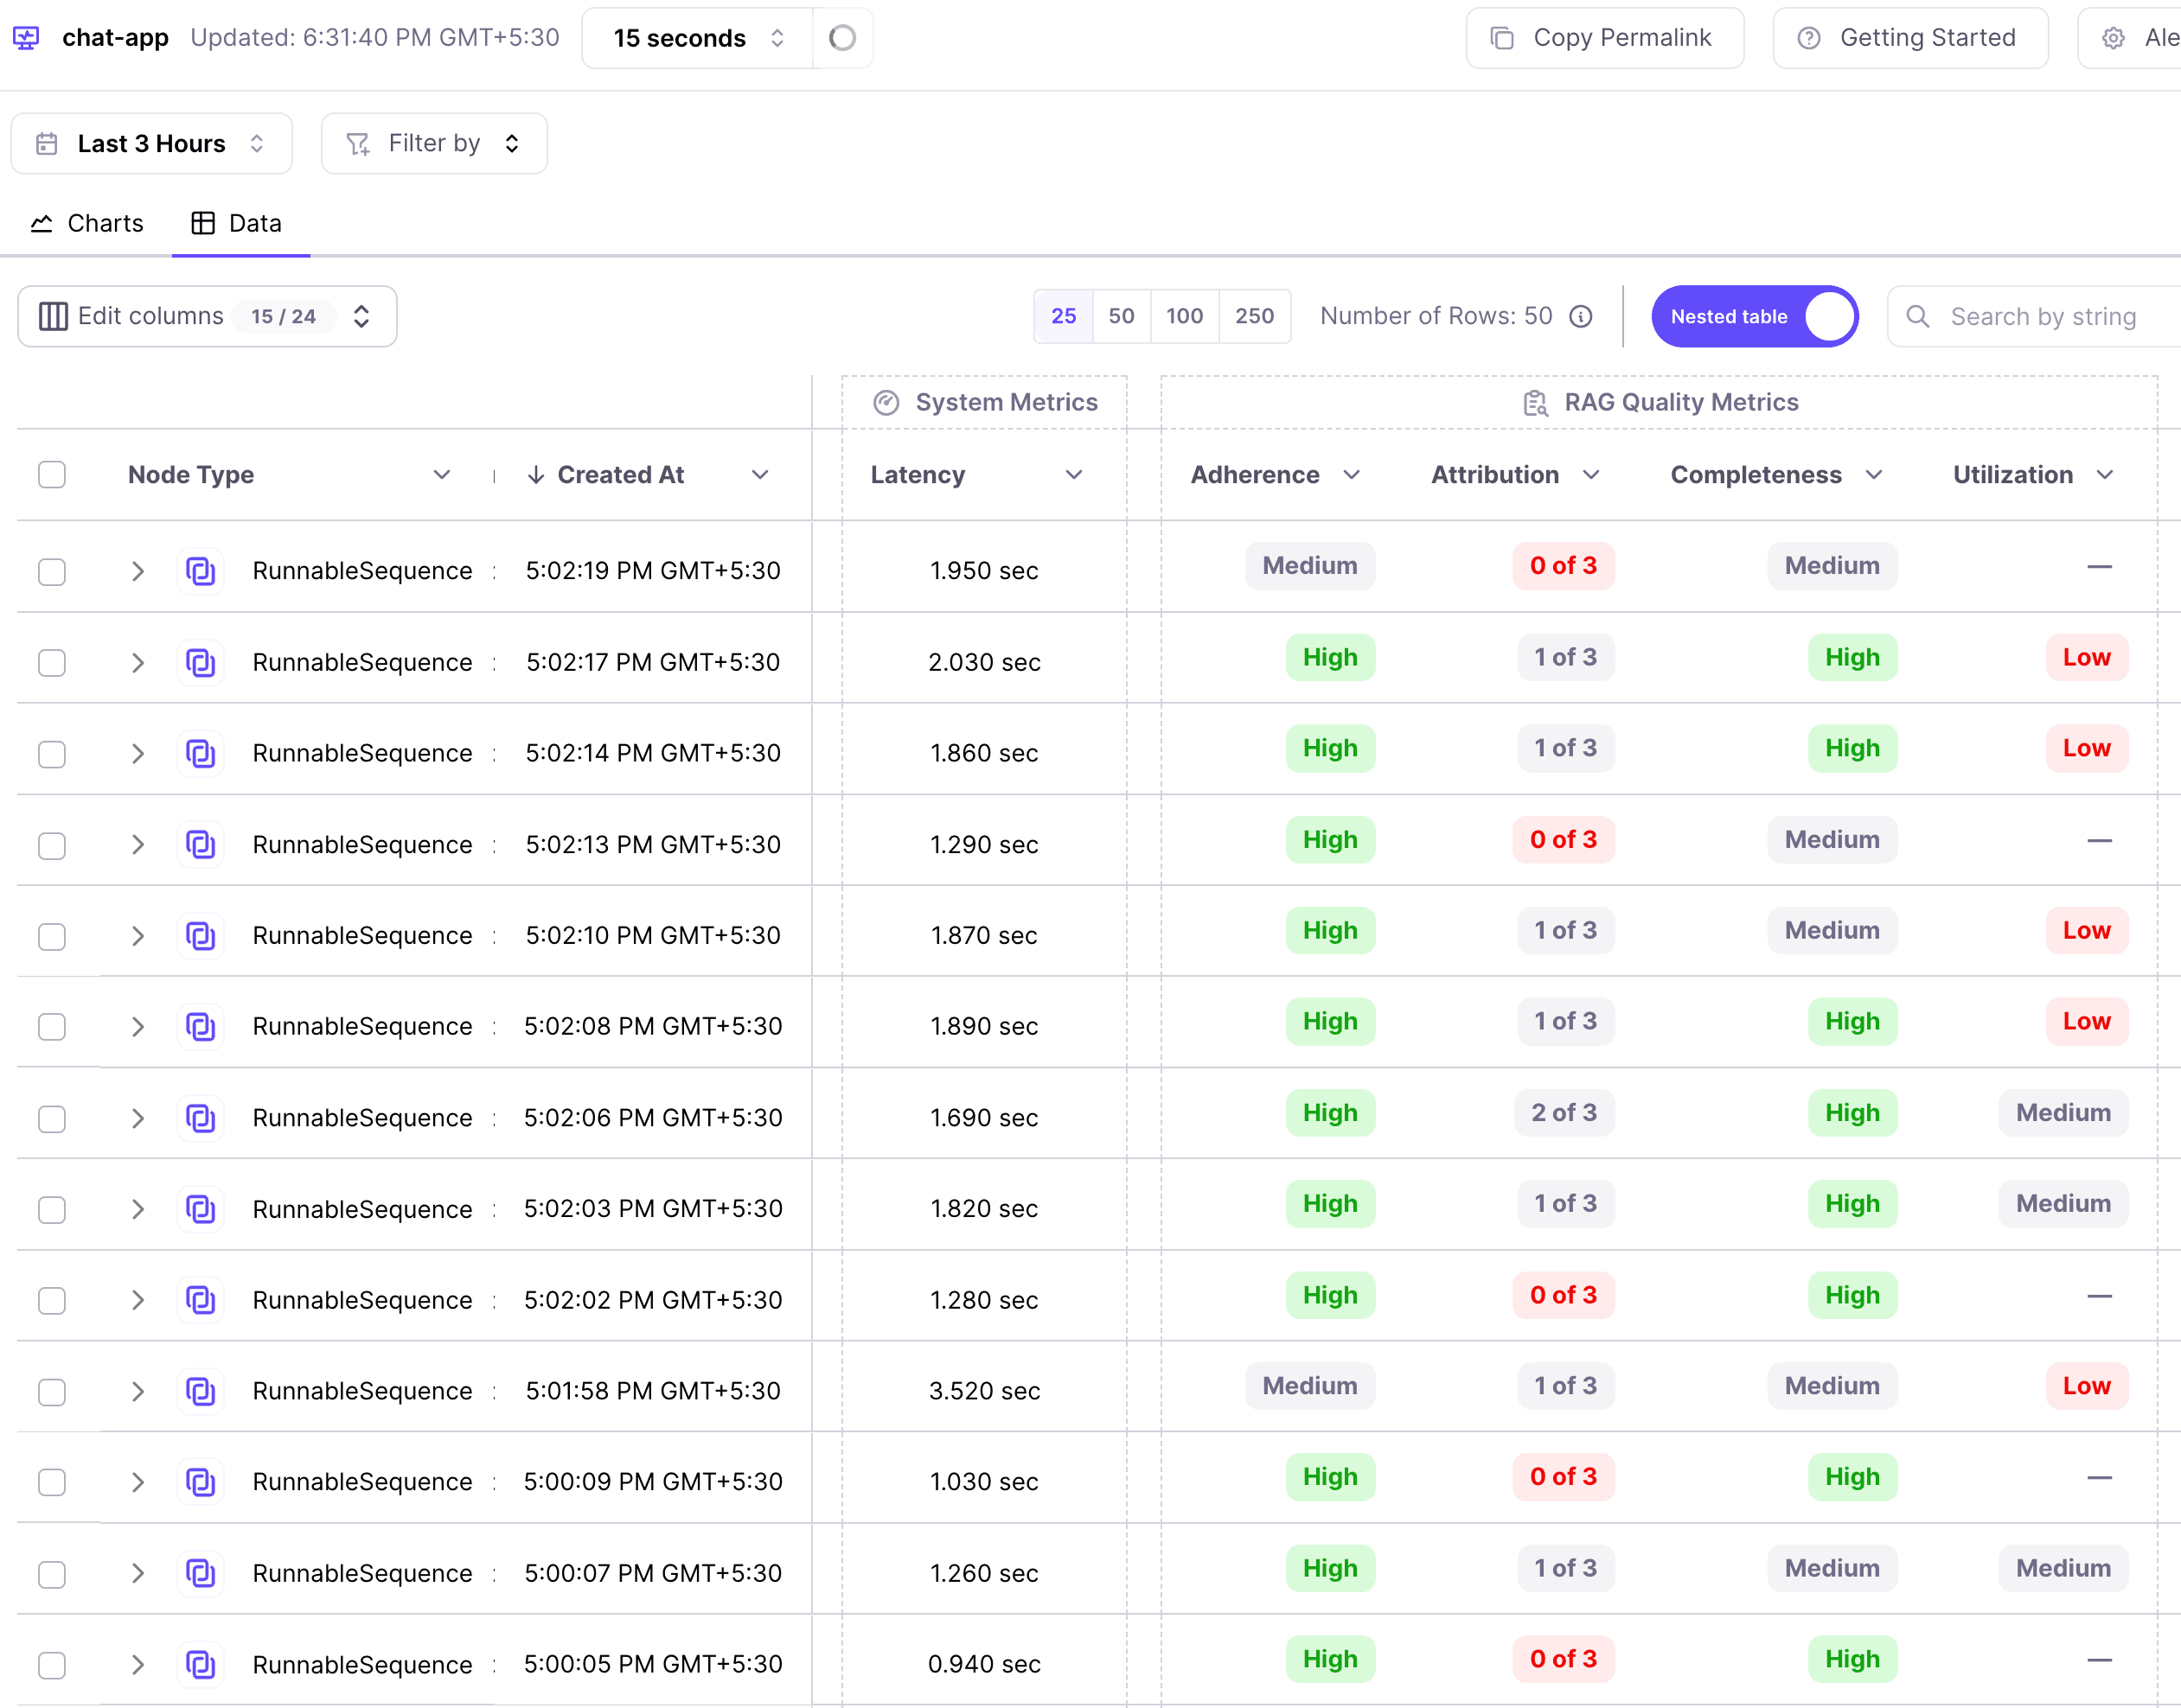2181x1708 pixels.
Task: Check the row created at 5:02:14 PM
Action: [52, 754]
